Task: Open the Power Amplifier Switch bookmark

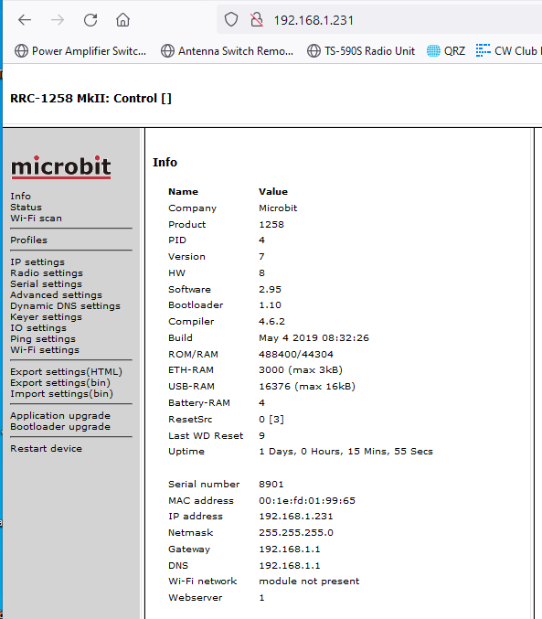Action: pyautogui.click(x=80, y=51)
